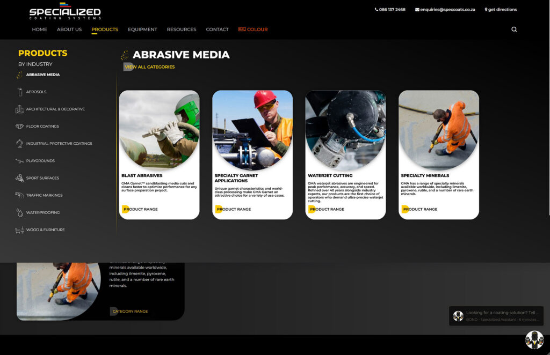Select Waterproofing text in sidebar
This screenshot has height=355, width=550.
[43, 212]
